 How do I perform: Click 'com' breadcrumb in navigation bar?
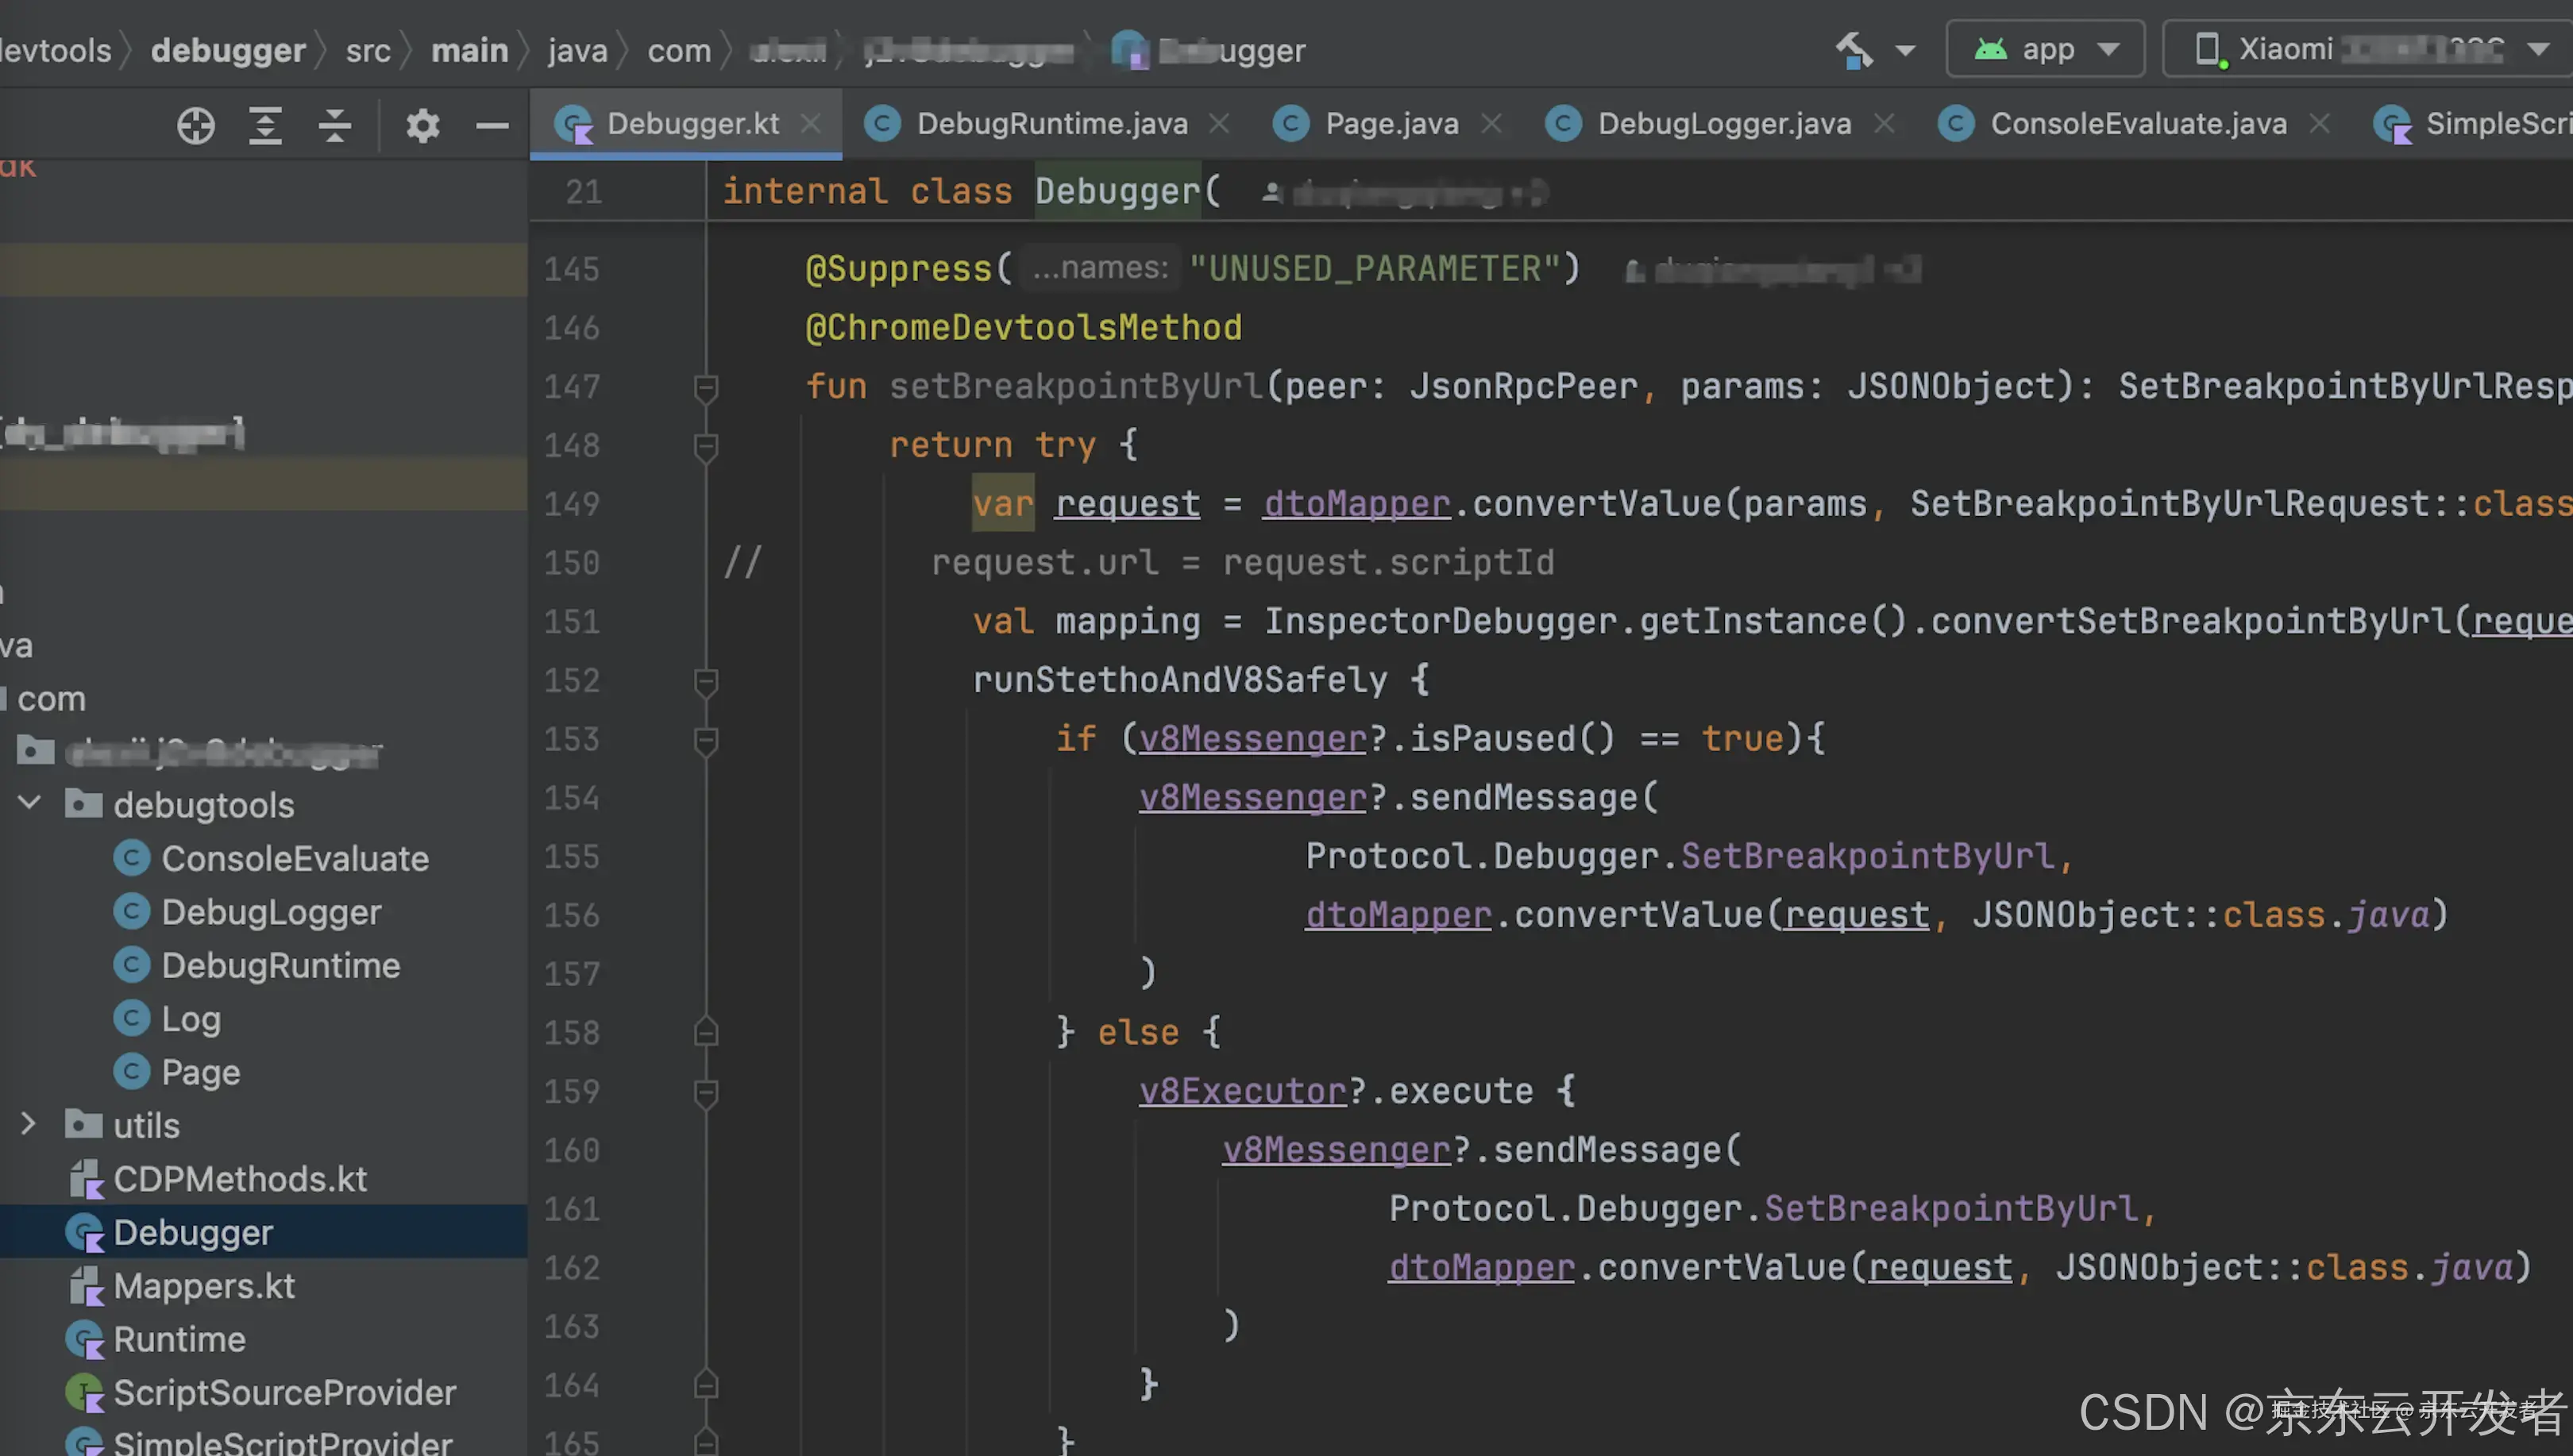pos(679,50)
